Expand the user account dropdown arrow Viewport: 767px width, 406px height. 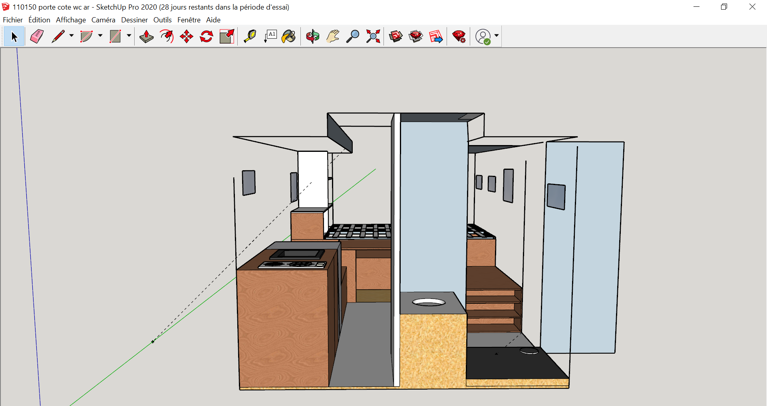(x=497, y=36)
